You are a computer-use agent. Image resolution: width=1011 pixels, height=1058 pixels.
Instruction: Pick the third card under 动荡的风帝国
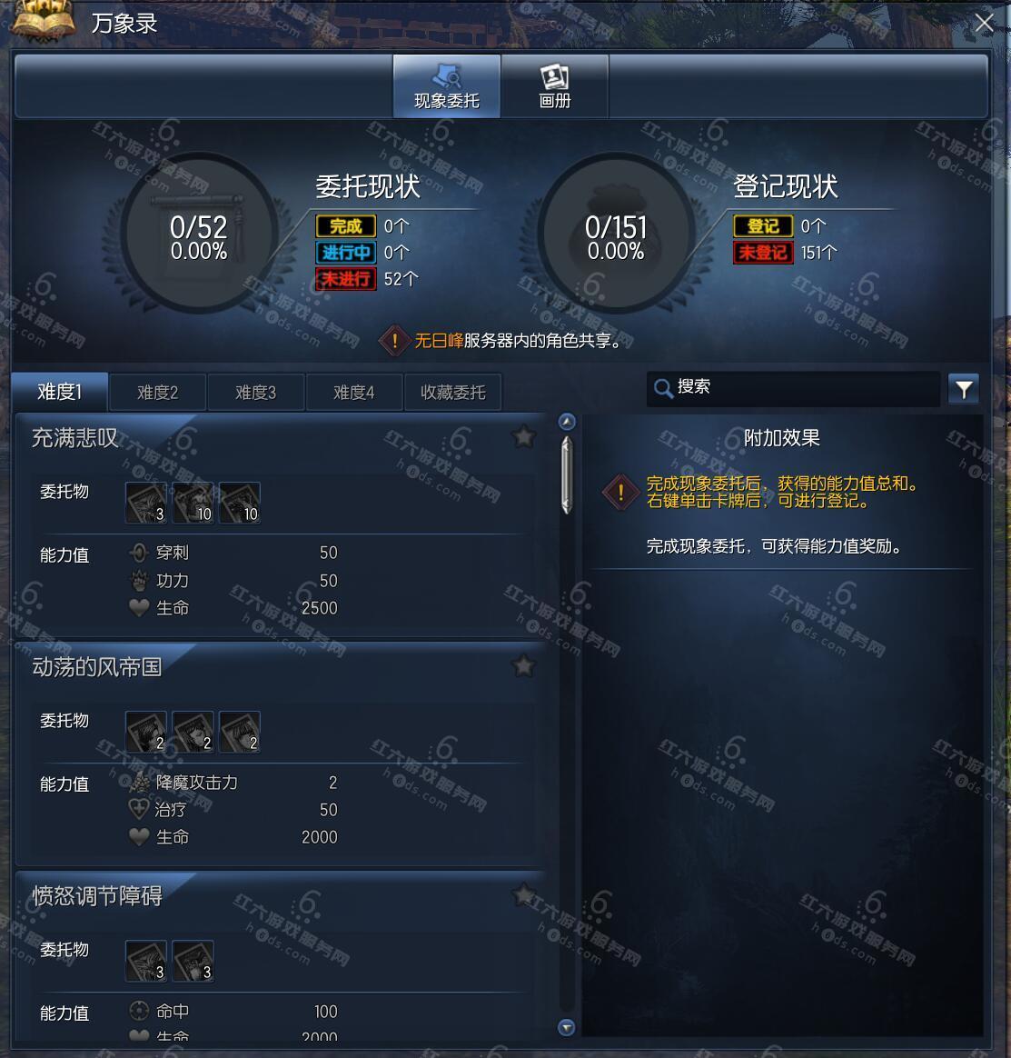coord(240,732)
